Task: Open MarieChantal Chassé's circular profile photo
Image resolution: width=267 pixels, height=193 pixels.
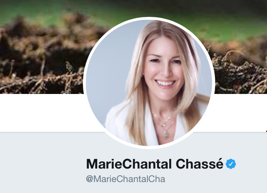Action: [x=149, y=83]
